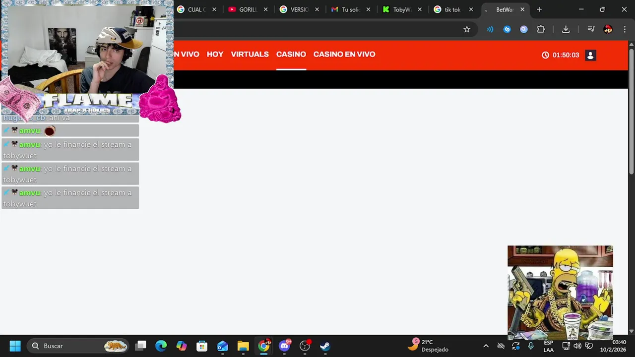Click the 01:50:03 session timer
Viewport: 635px width, 357px height.
(566, 55)
